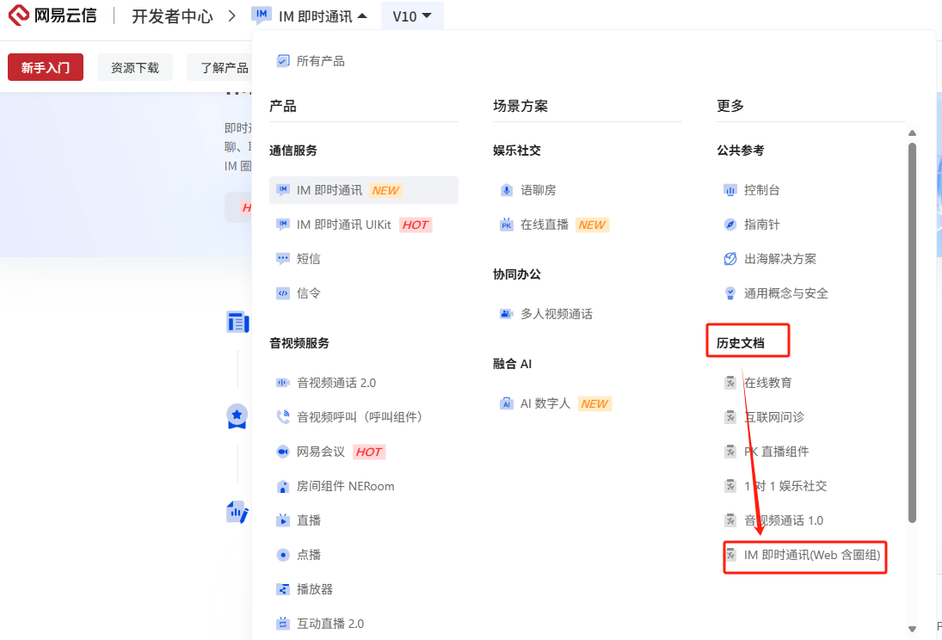The width and height of the screenshot is (942, 640).
Task: Click the menu scrollbar thumb
Action: pyautogui.click(x=912, y=332)
